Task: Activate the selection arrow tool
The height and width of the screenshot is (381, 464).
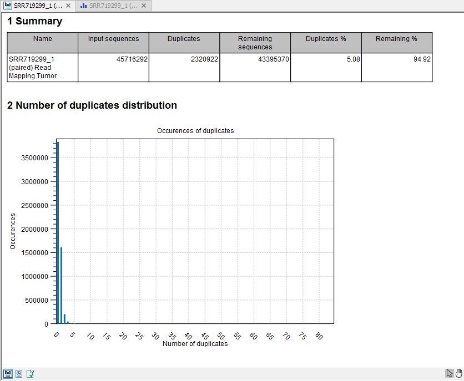Action: pyautogui.click(x=450, y=373)
